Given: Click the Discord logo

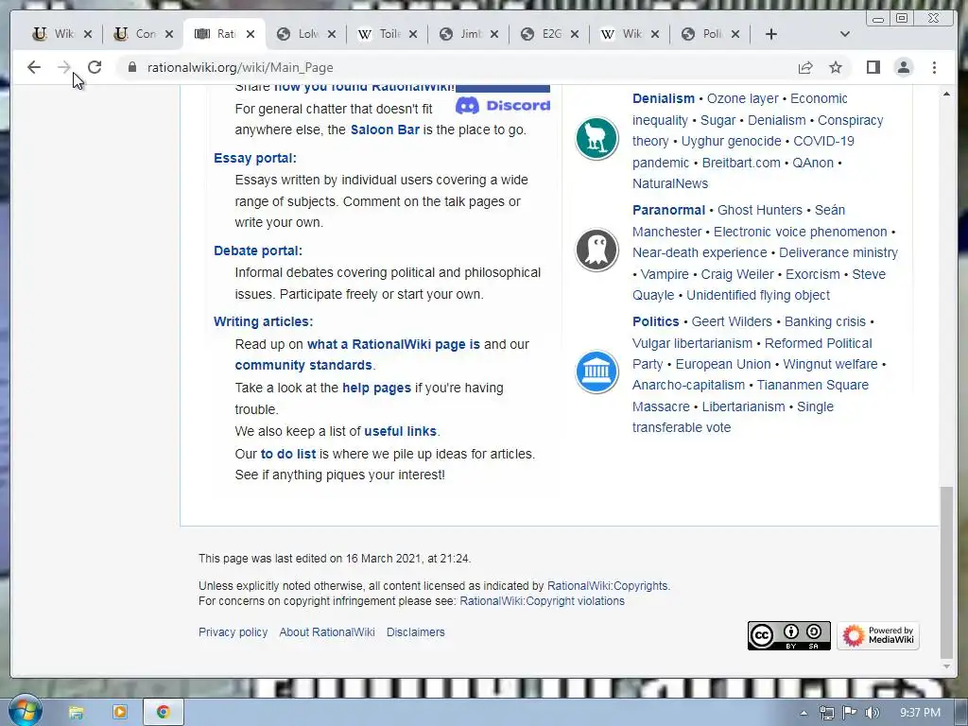Looking at the screenshot, I should pos(503,106).
